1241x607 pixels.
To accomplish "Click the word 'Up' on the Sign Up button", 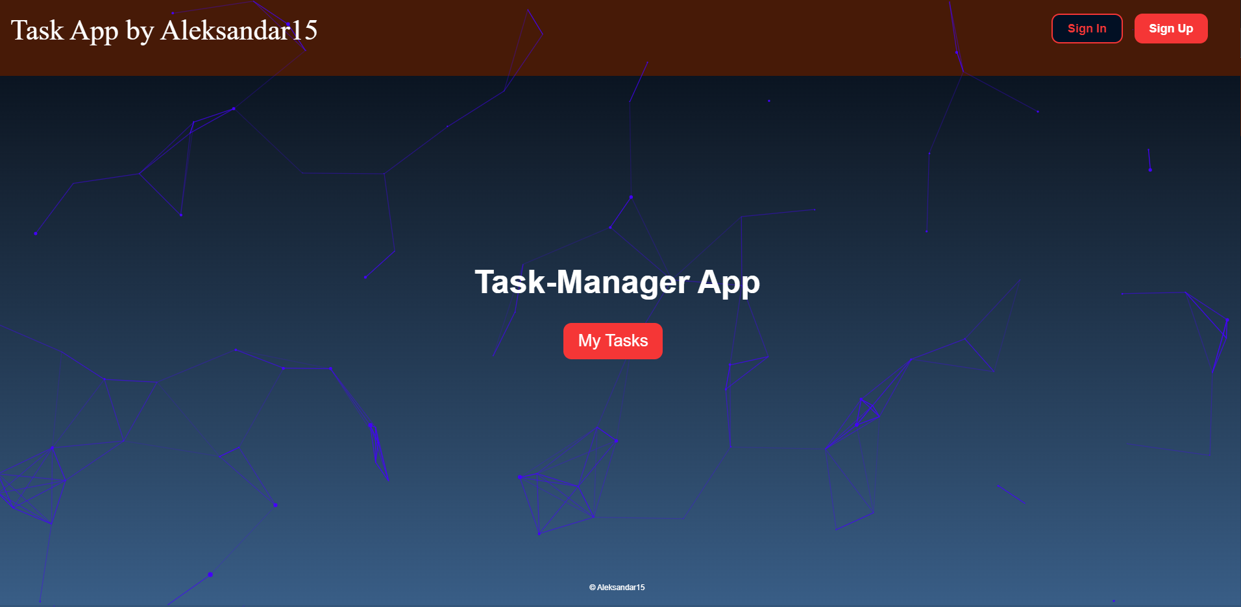I will (x=1185, y=29).
